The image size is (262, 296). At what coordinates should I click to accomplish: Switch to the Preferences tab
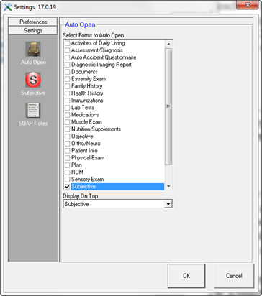33,22
